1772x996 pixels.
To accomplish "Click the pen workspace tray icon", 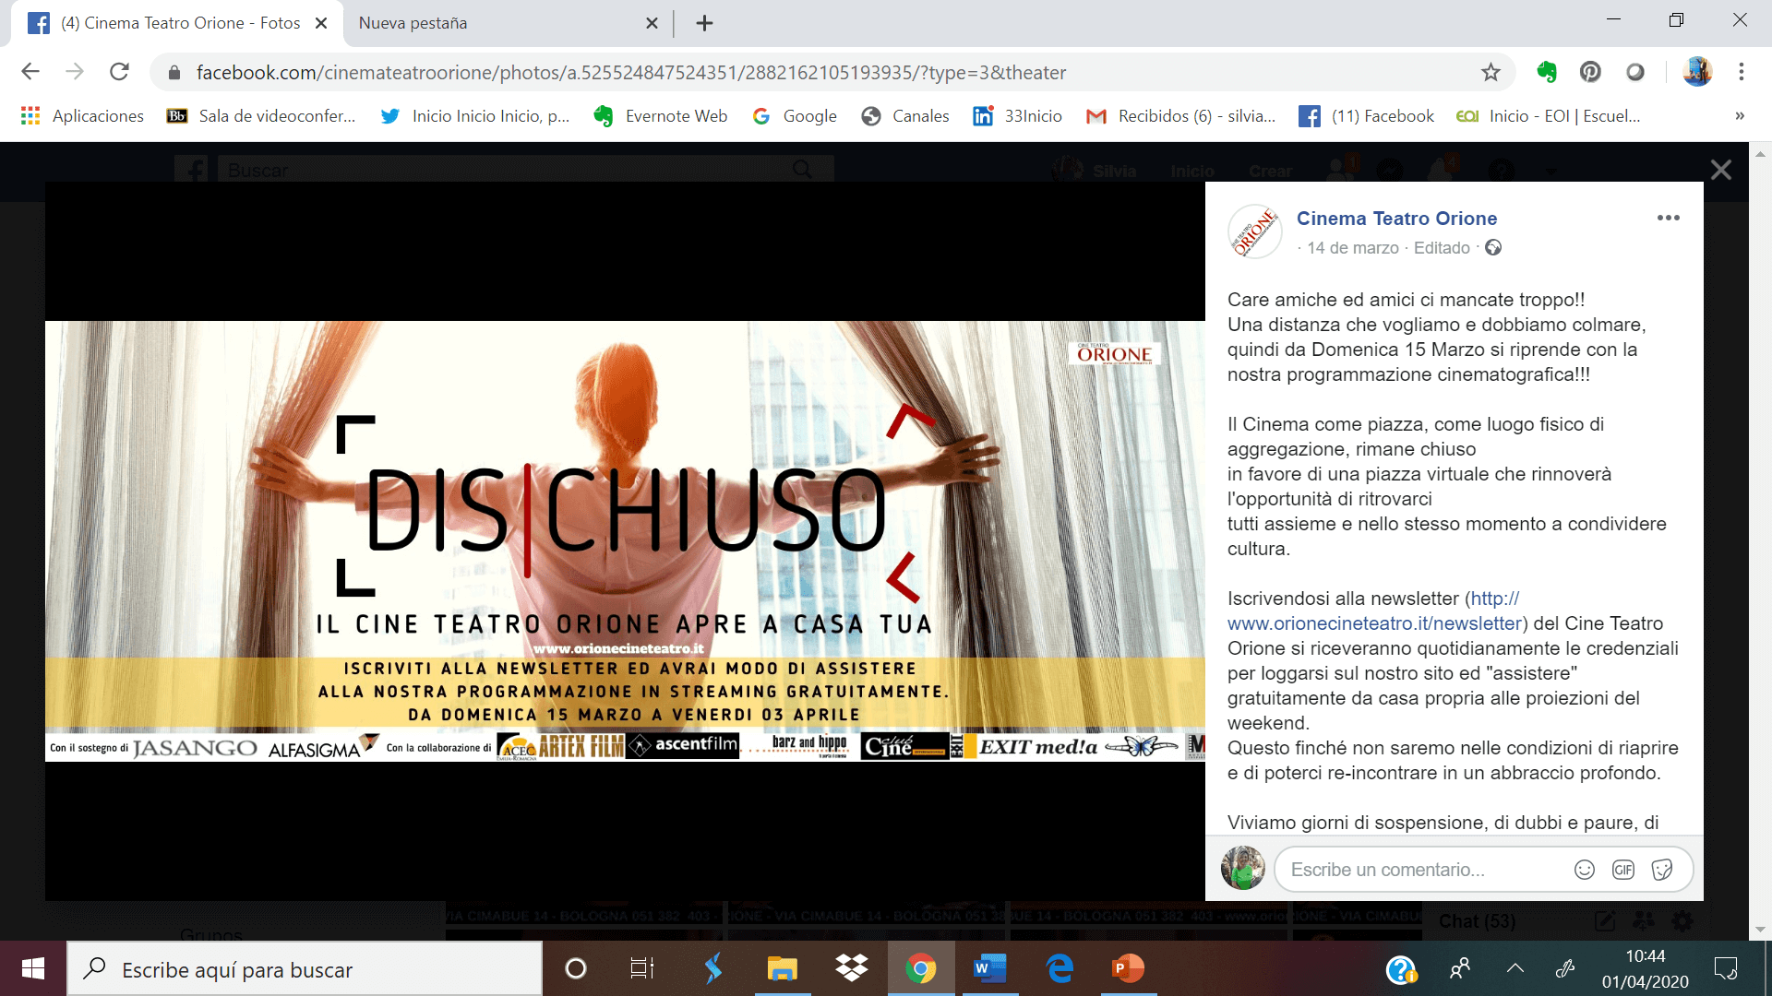I will 1565,968.
